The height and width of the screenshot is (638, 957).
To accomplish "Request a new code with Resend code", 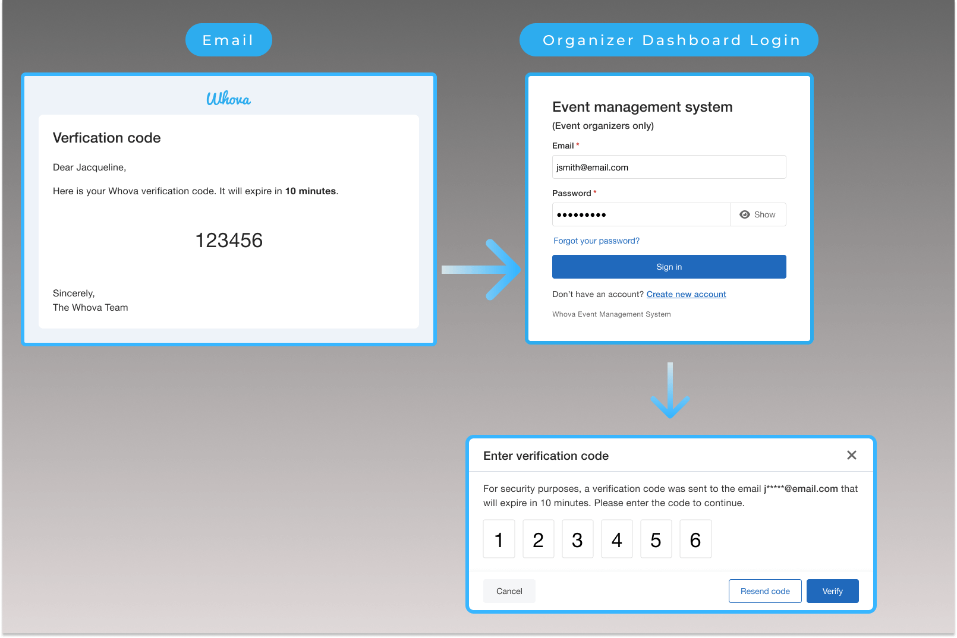I will point(765,591).
